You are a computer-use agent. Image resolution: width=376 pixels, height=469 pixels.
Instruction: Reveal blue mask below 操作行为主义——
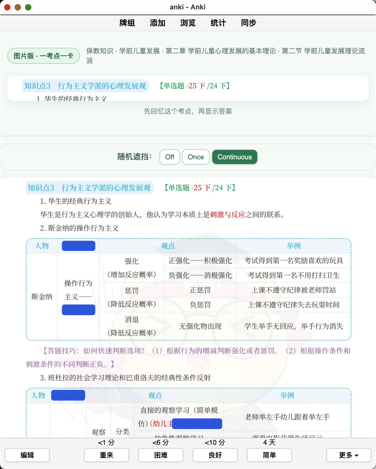(79, 310)
